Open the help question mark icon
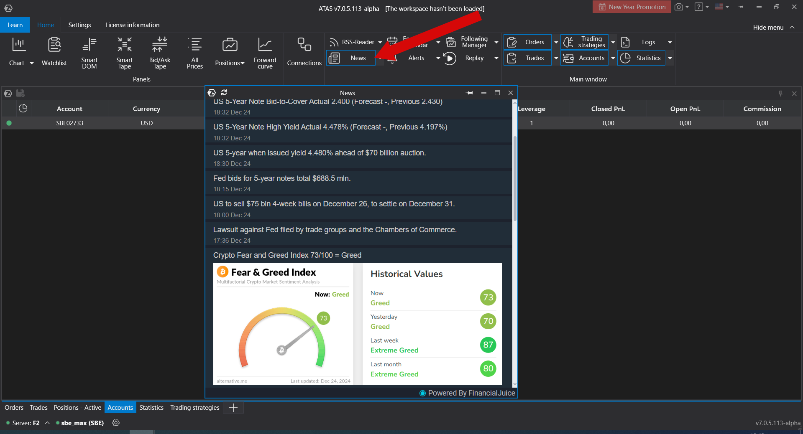This screenshot has height=434, width=803. [x=699, y=7]
